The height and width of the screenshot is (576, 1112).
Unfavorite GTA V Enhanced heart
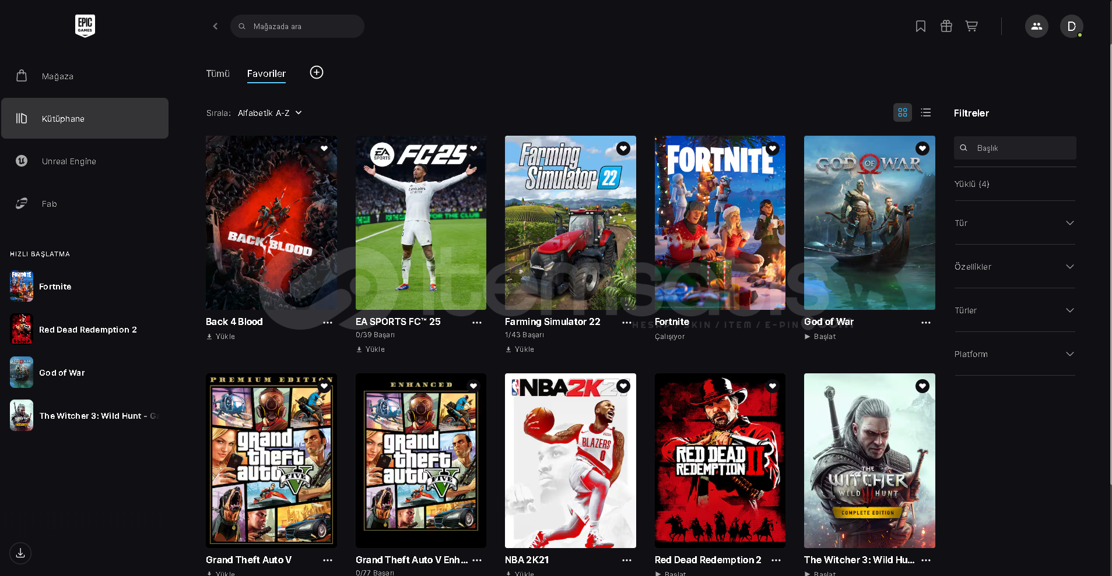(473, 386)
